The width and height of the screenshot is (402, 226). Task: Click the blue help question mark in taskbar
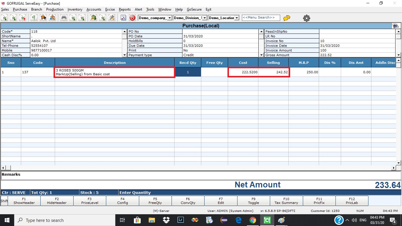pyautogui.click(x=339, y=220)
